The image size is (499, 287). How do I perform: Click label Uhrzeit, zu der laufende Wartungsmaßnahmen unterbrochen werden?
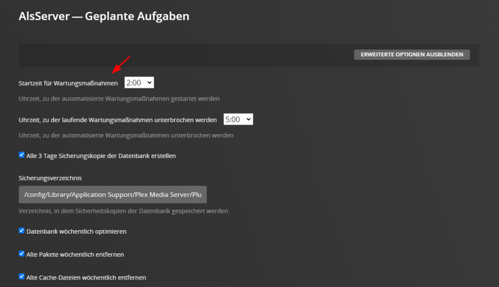pos(117,120)
